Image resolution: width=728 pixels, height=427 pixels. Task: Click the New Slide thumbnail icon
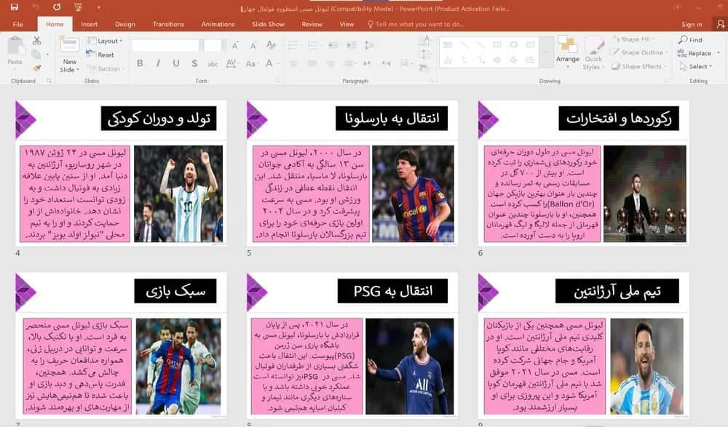tap(70, 46)
